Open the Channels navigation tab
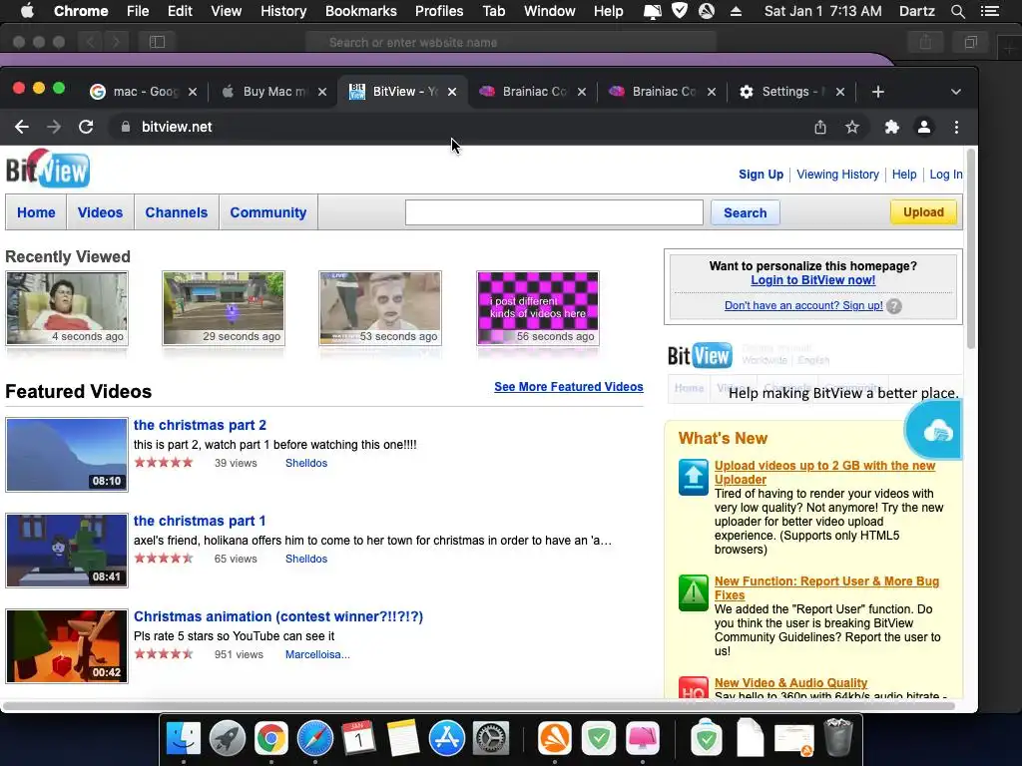1022x766 pixels. [176, 212]
